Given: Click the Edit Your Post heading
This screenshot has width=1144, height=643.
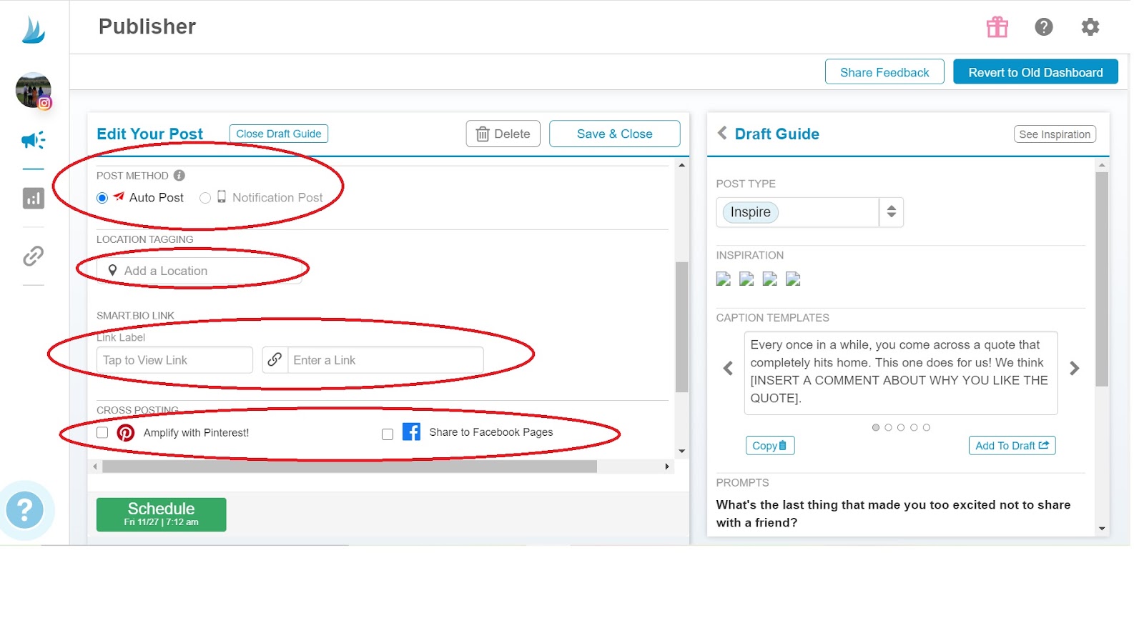Looking at the screenshot, I should pos(150,134).
